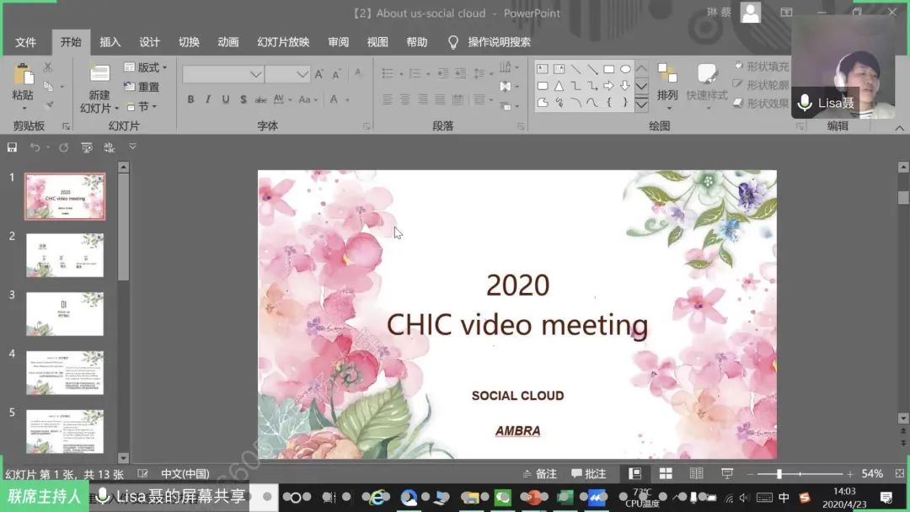Open the 节 section dropdown
Screen dimensions: 910x512
142,107
